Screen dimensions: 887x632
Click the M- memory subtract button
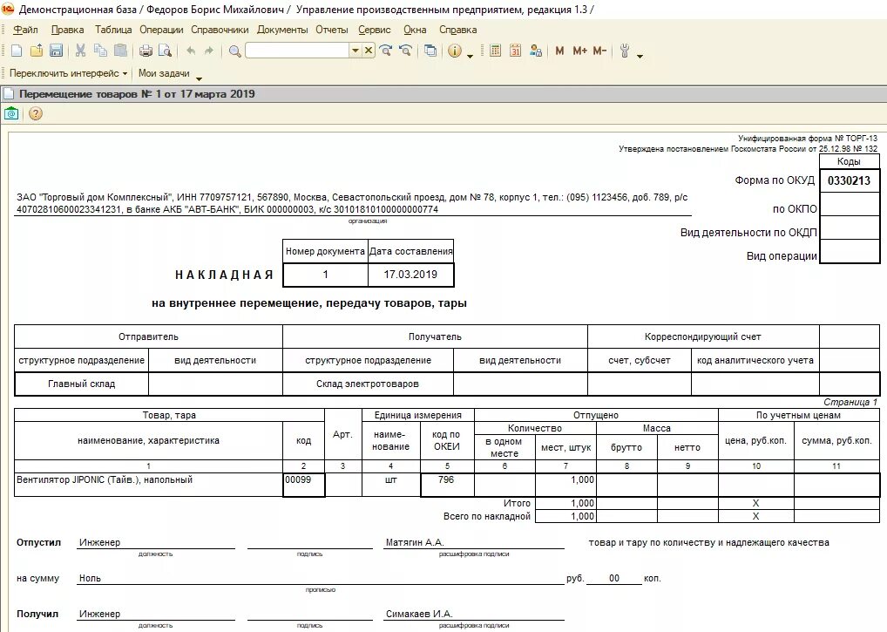point(599,51)
